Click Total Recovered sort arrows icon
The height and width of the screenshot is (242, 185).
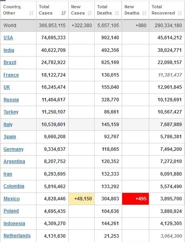tap(180, 13)
